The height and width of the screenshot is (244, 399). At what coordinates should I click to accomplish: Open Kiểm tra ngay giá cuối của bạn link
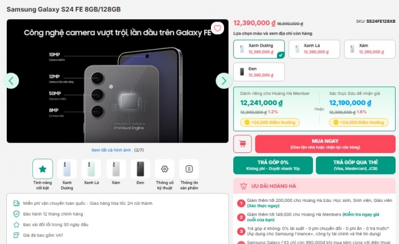(313, 217)
